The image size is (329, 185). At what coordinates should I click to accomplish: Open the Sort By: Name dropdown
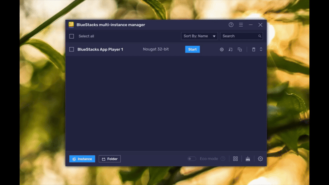(199, 36)
